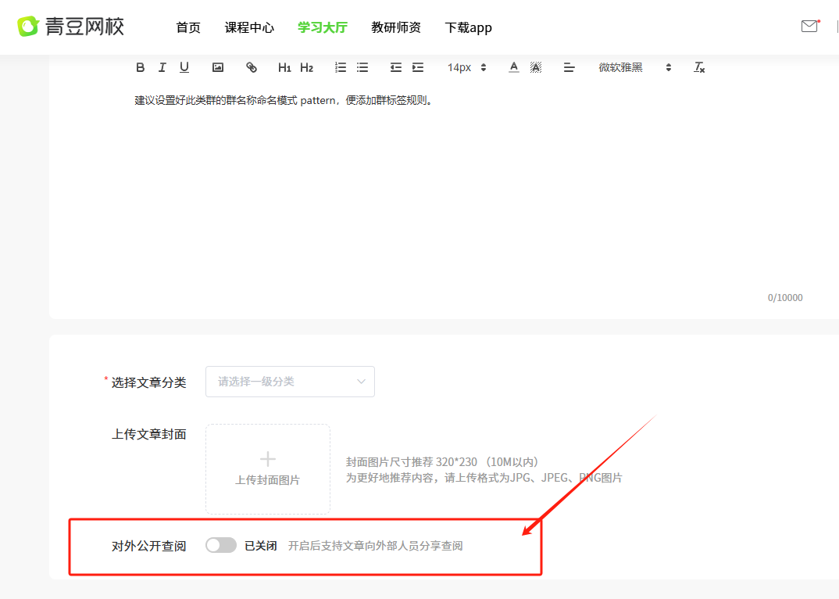Open the 课程中心 navigation item

pyautogui.click(x=249, y=27)
